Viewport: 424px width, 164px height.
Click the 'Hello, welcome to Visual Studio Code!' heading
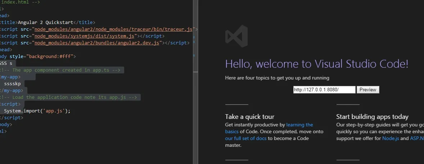317,64
